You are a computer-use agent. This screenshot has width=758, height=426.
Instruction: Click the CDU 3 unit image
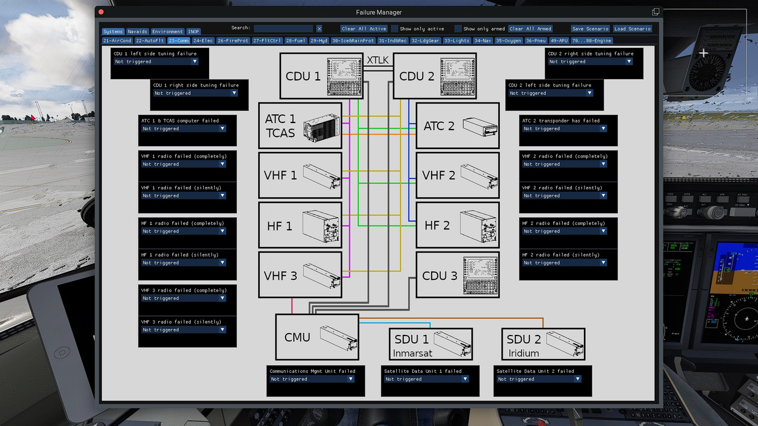click(x=480, y=275)
